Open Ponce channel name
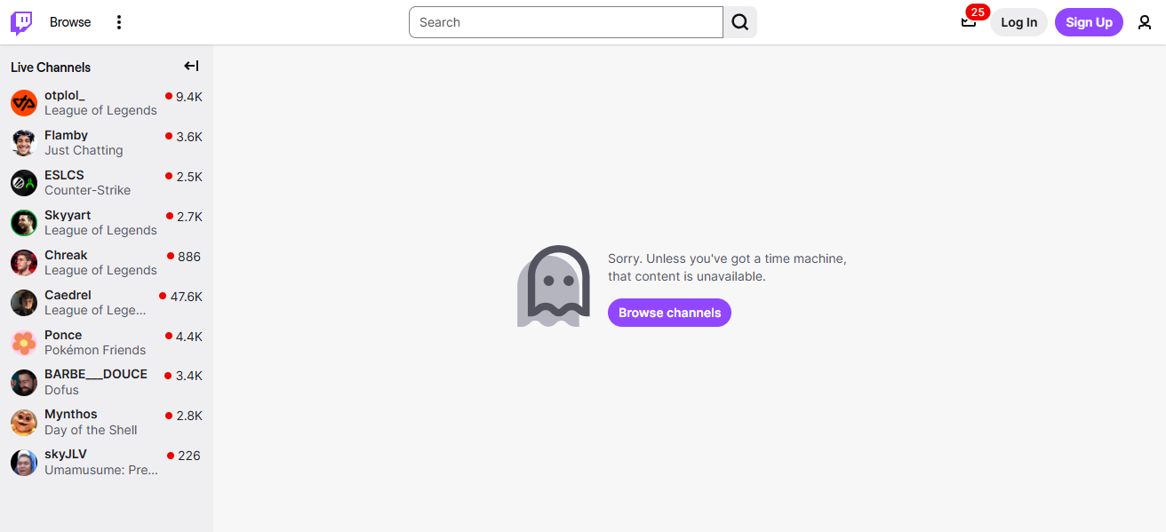This screenshot has height=532, width=1166. pos(63,335)
